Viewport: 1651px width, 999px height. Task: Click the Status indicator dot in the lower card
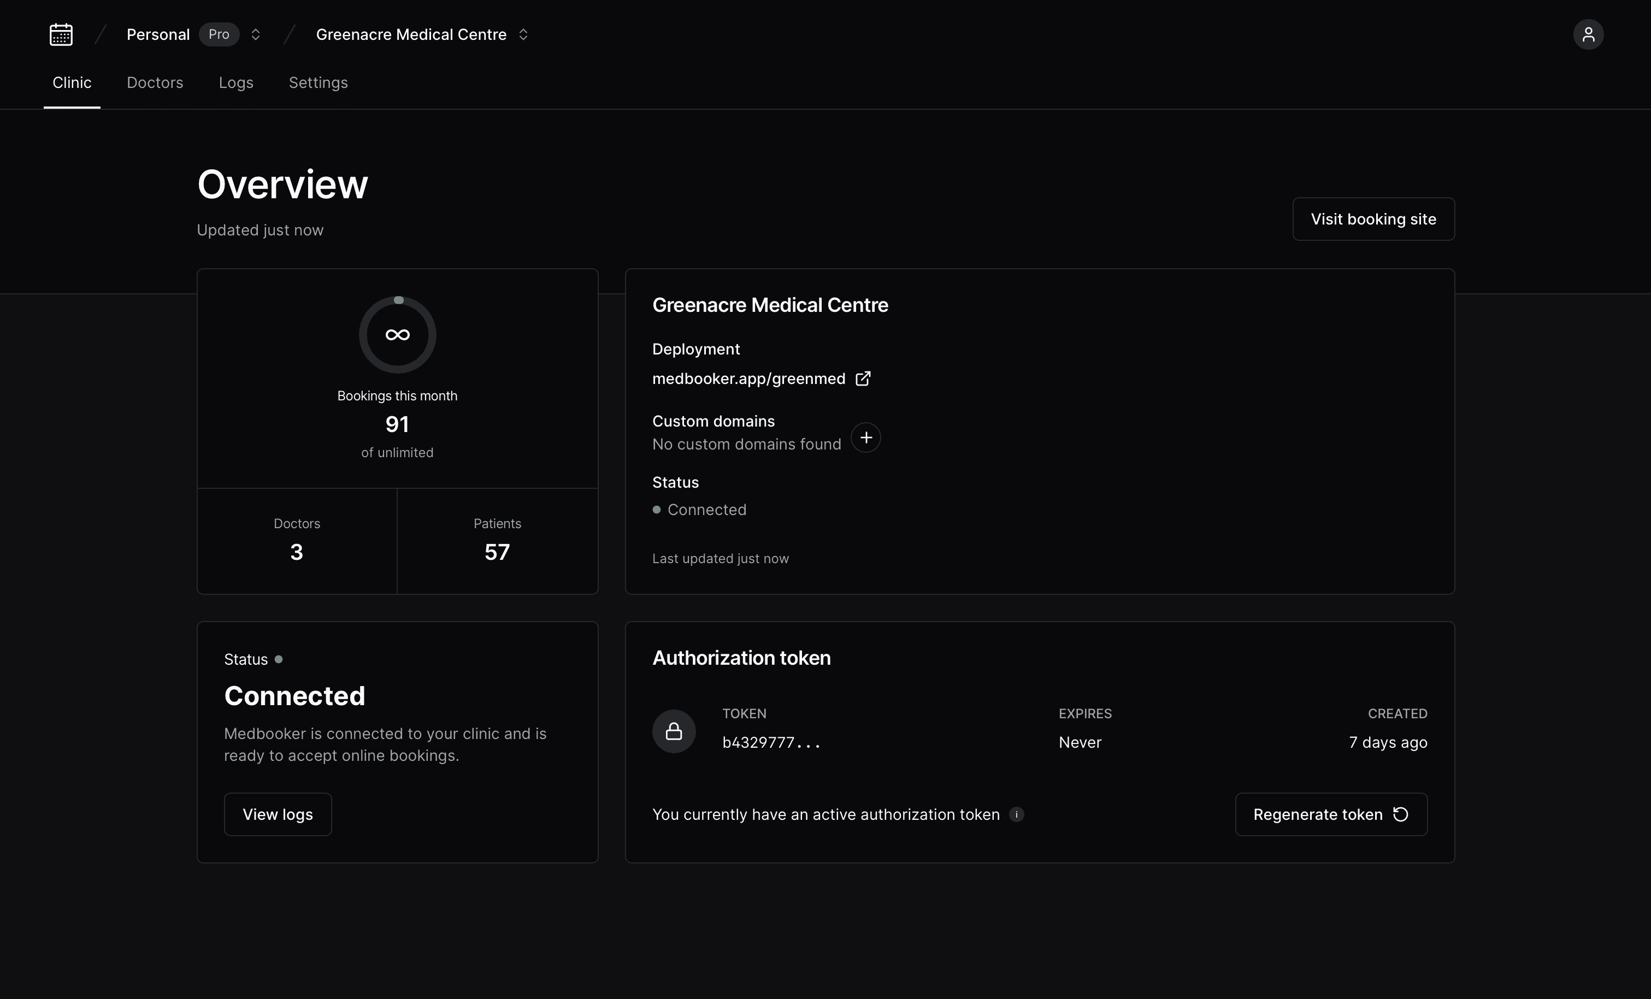click(x=279, y=659)
